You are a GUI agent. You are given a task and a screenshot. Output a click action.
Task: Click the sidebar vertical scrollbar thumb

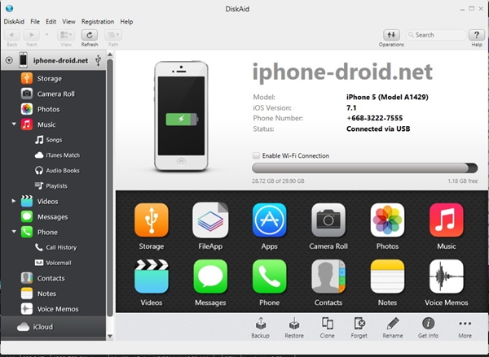pos(110,188)
